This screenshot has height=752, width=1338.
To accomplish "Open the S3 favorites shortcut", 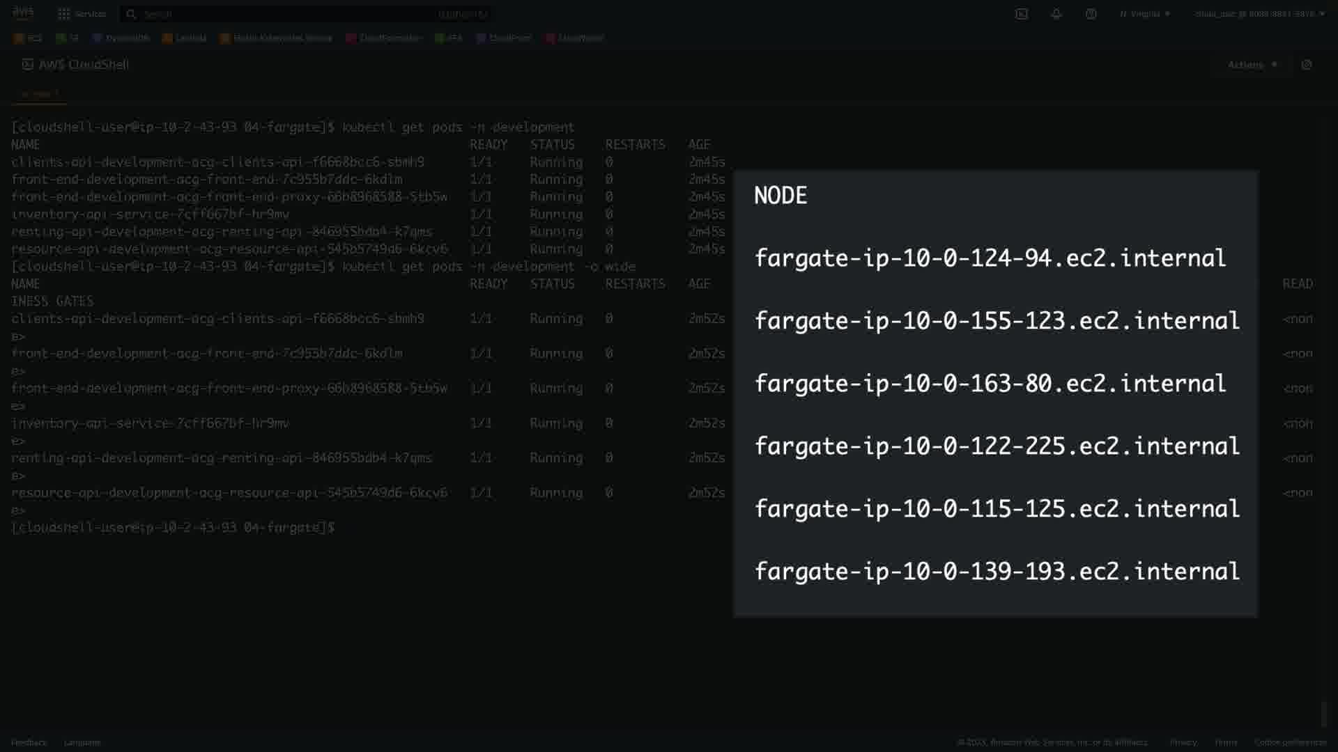I will [x=68, y=38].
